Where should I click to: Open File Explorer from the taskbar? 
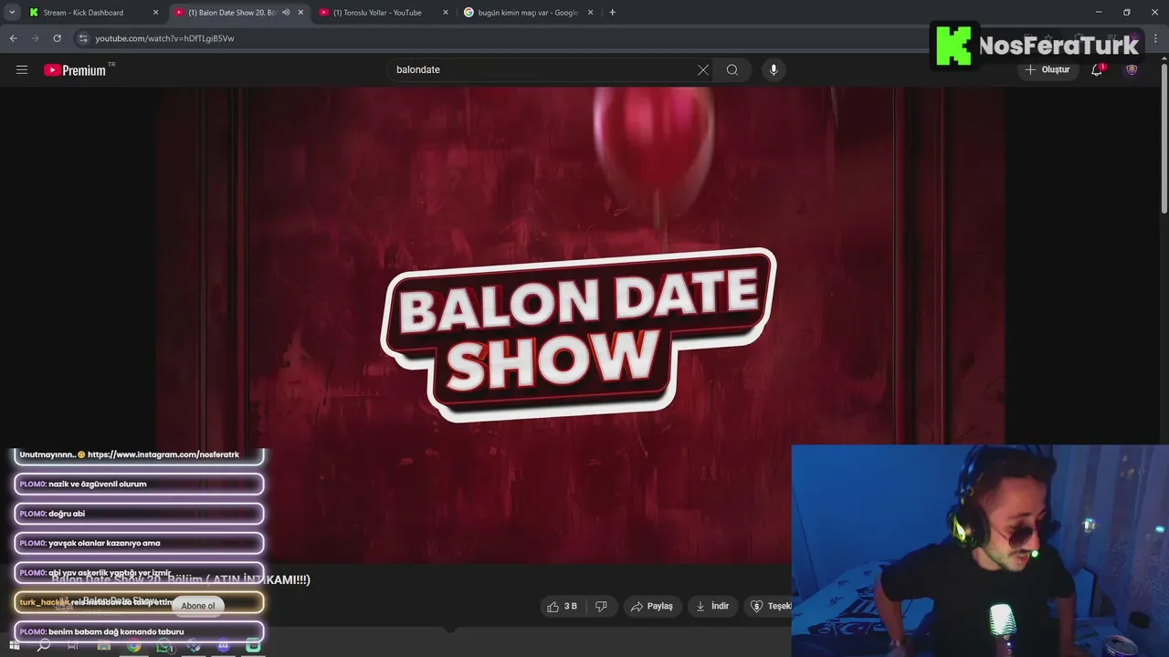pos(103,646)
